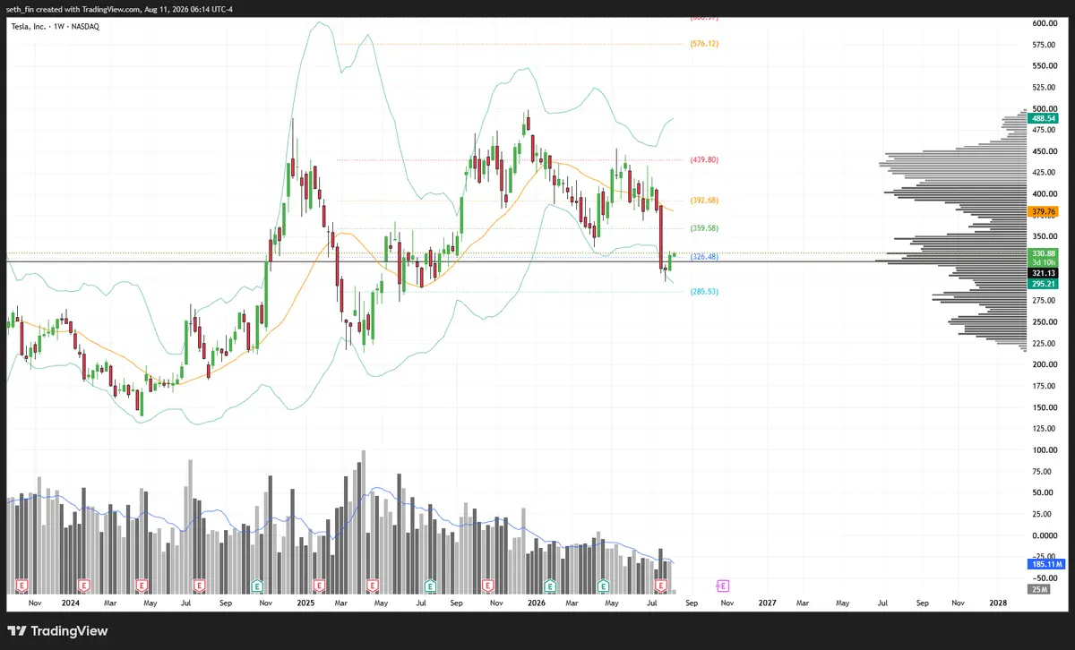Click the 2027 label on time axis
Screen dimensions: 1075x650
[768, 603]
